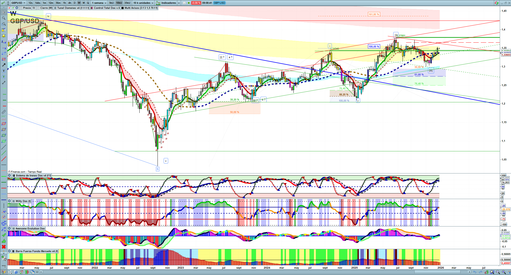Viewport: 511px width, 275px height.
Task: Open the GBPUSD symbol dropdown
Action: [18, 3]
